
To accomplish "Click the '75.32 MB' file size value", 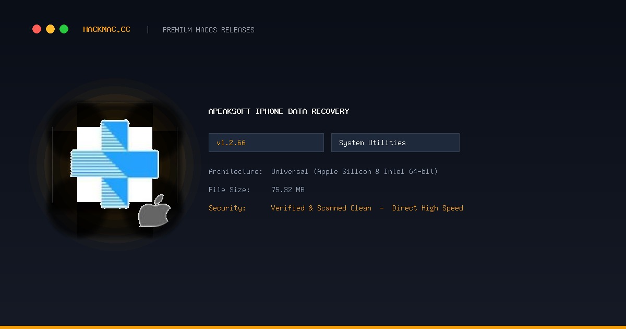I will (x=288, y=190).
